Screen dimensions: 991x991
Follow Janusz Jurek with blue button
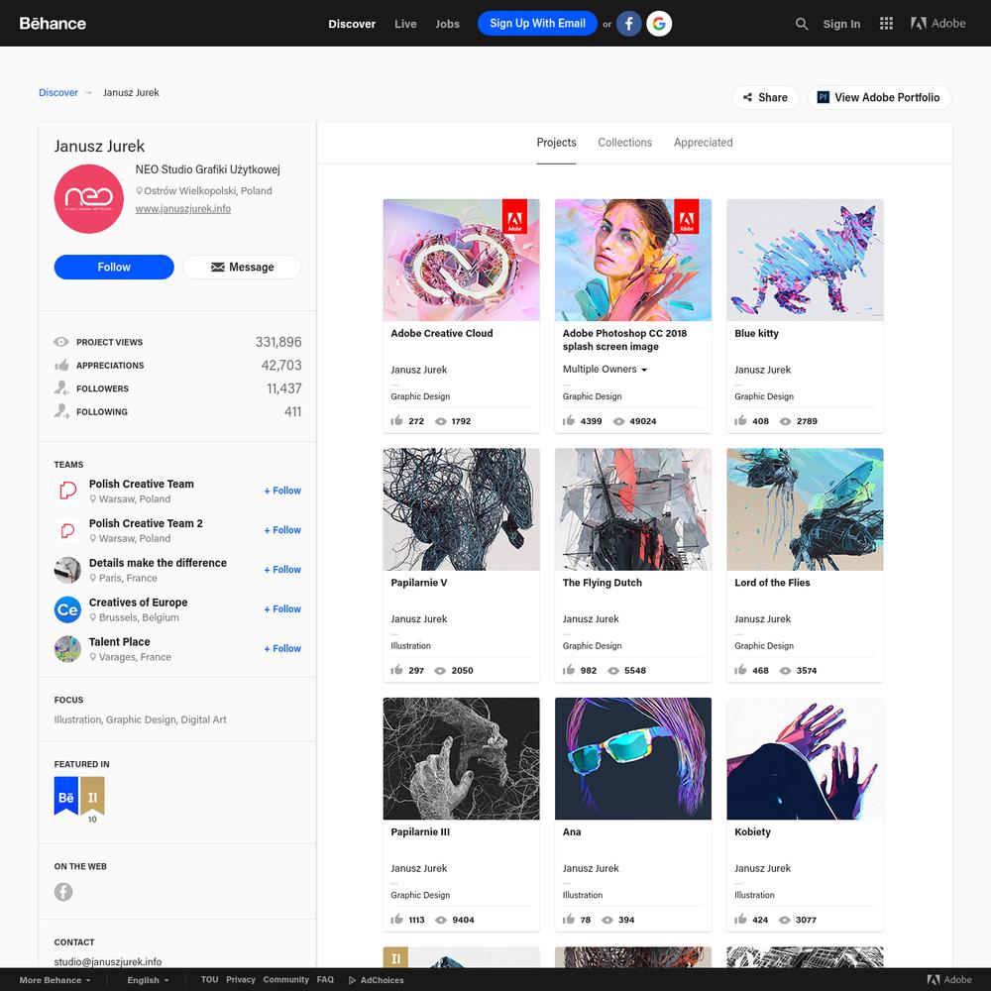click(114, 268)
